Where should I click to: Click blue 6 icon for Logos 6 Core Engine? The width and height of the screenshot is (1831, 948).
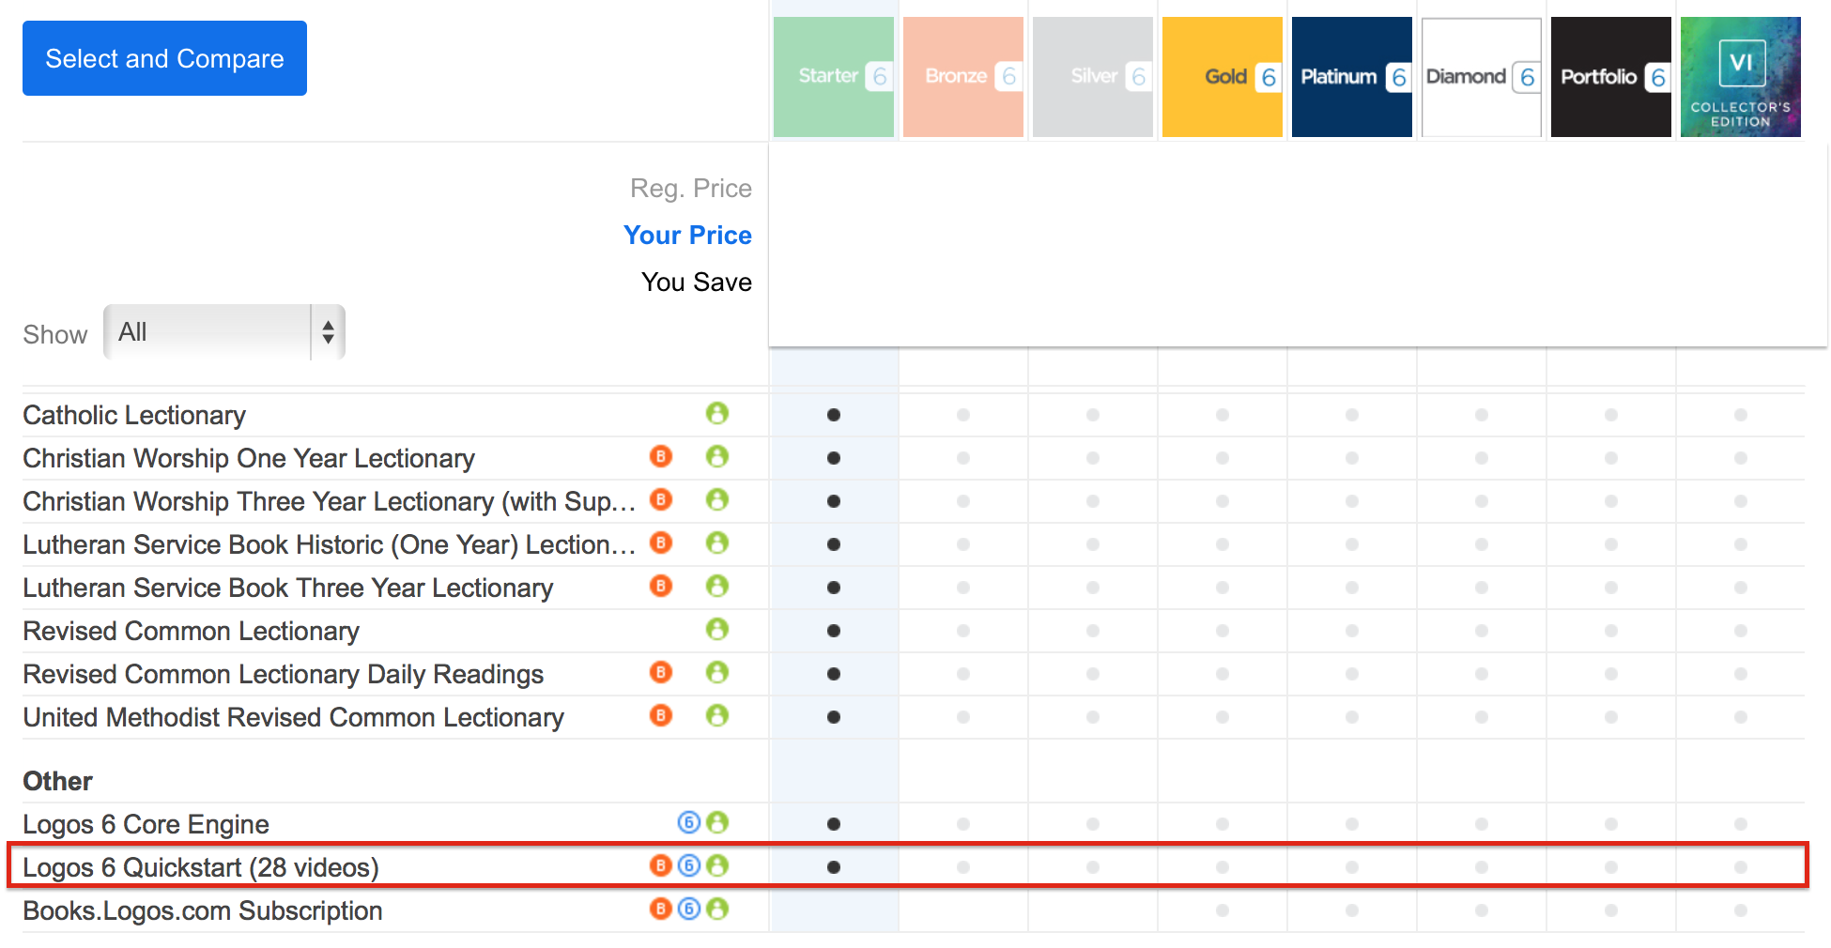point(689,822)
